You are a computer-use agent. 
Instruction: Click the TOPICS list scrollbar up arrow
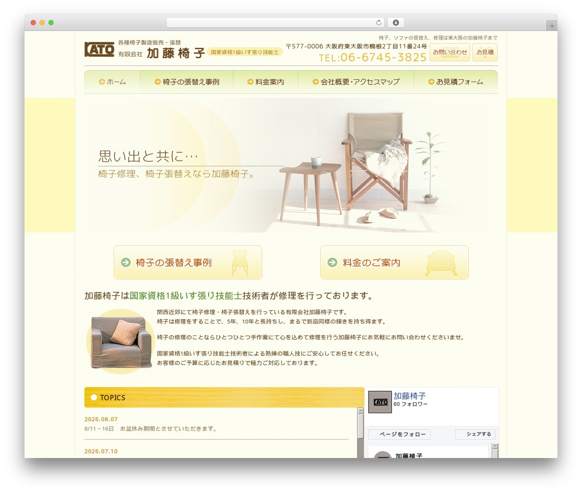pos(361,411)
